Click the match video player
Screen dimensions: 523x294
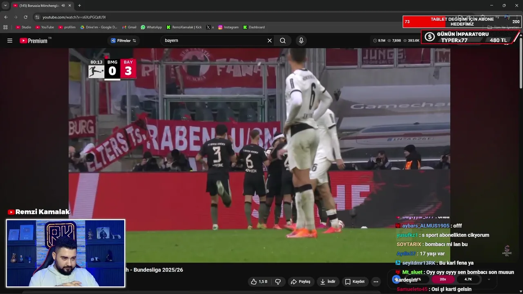(259, 155)
